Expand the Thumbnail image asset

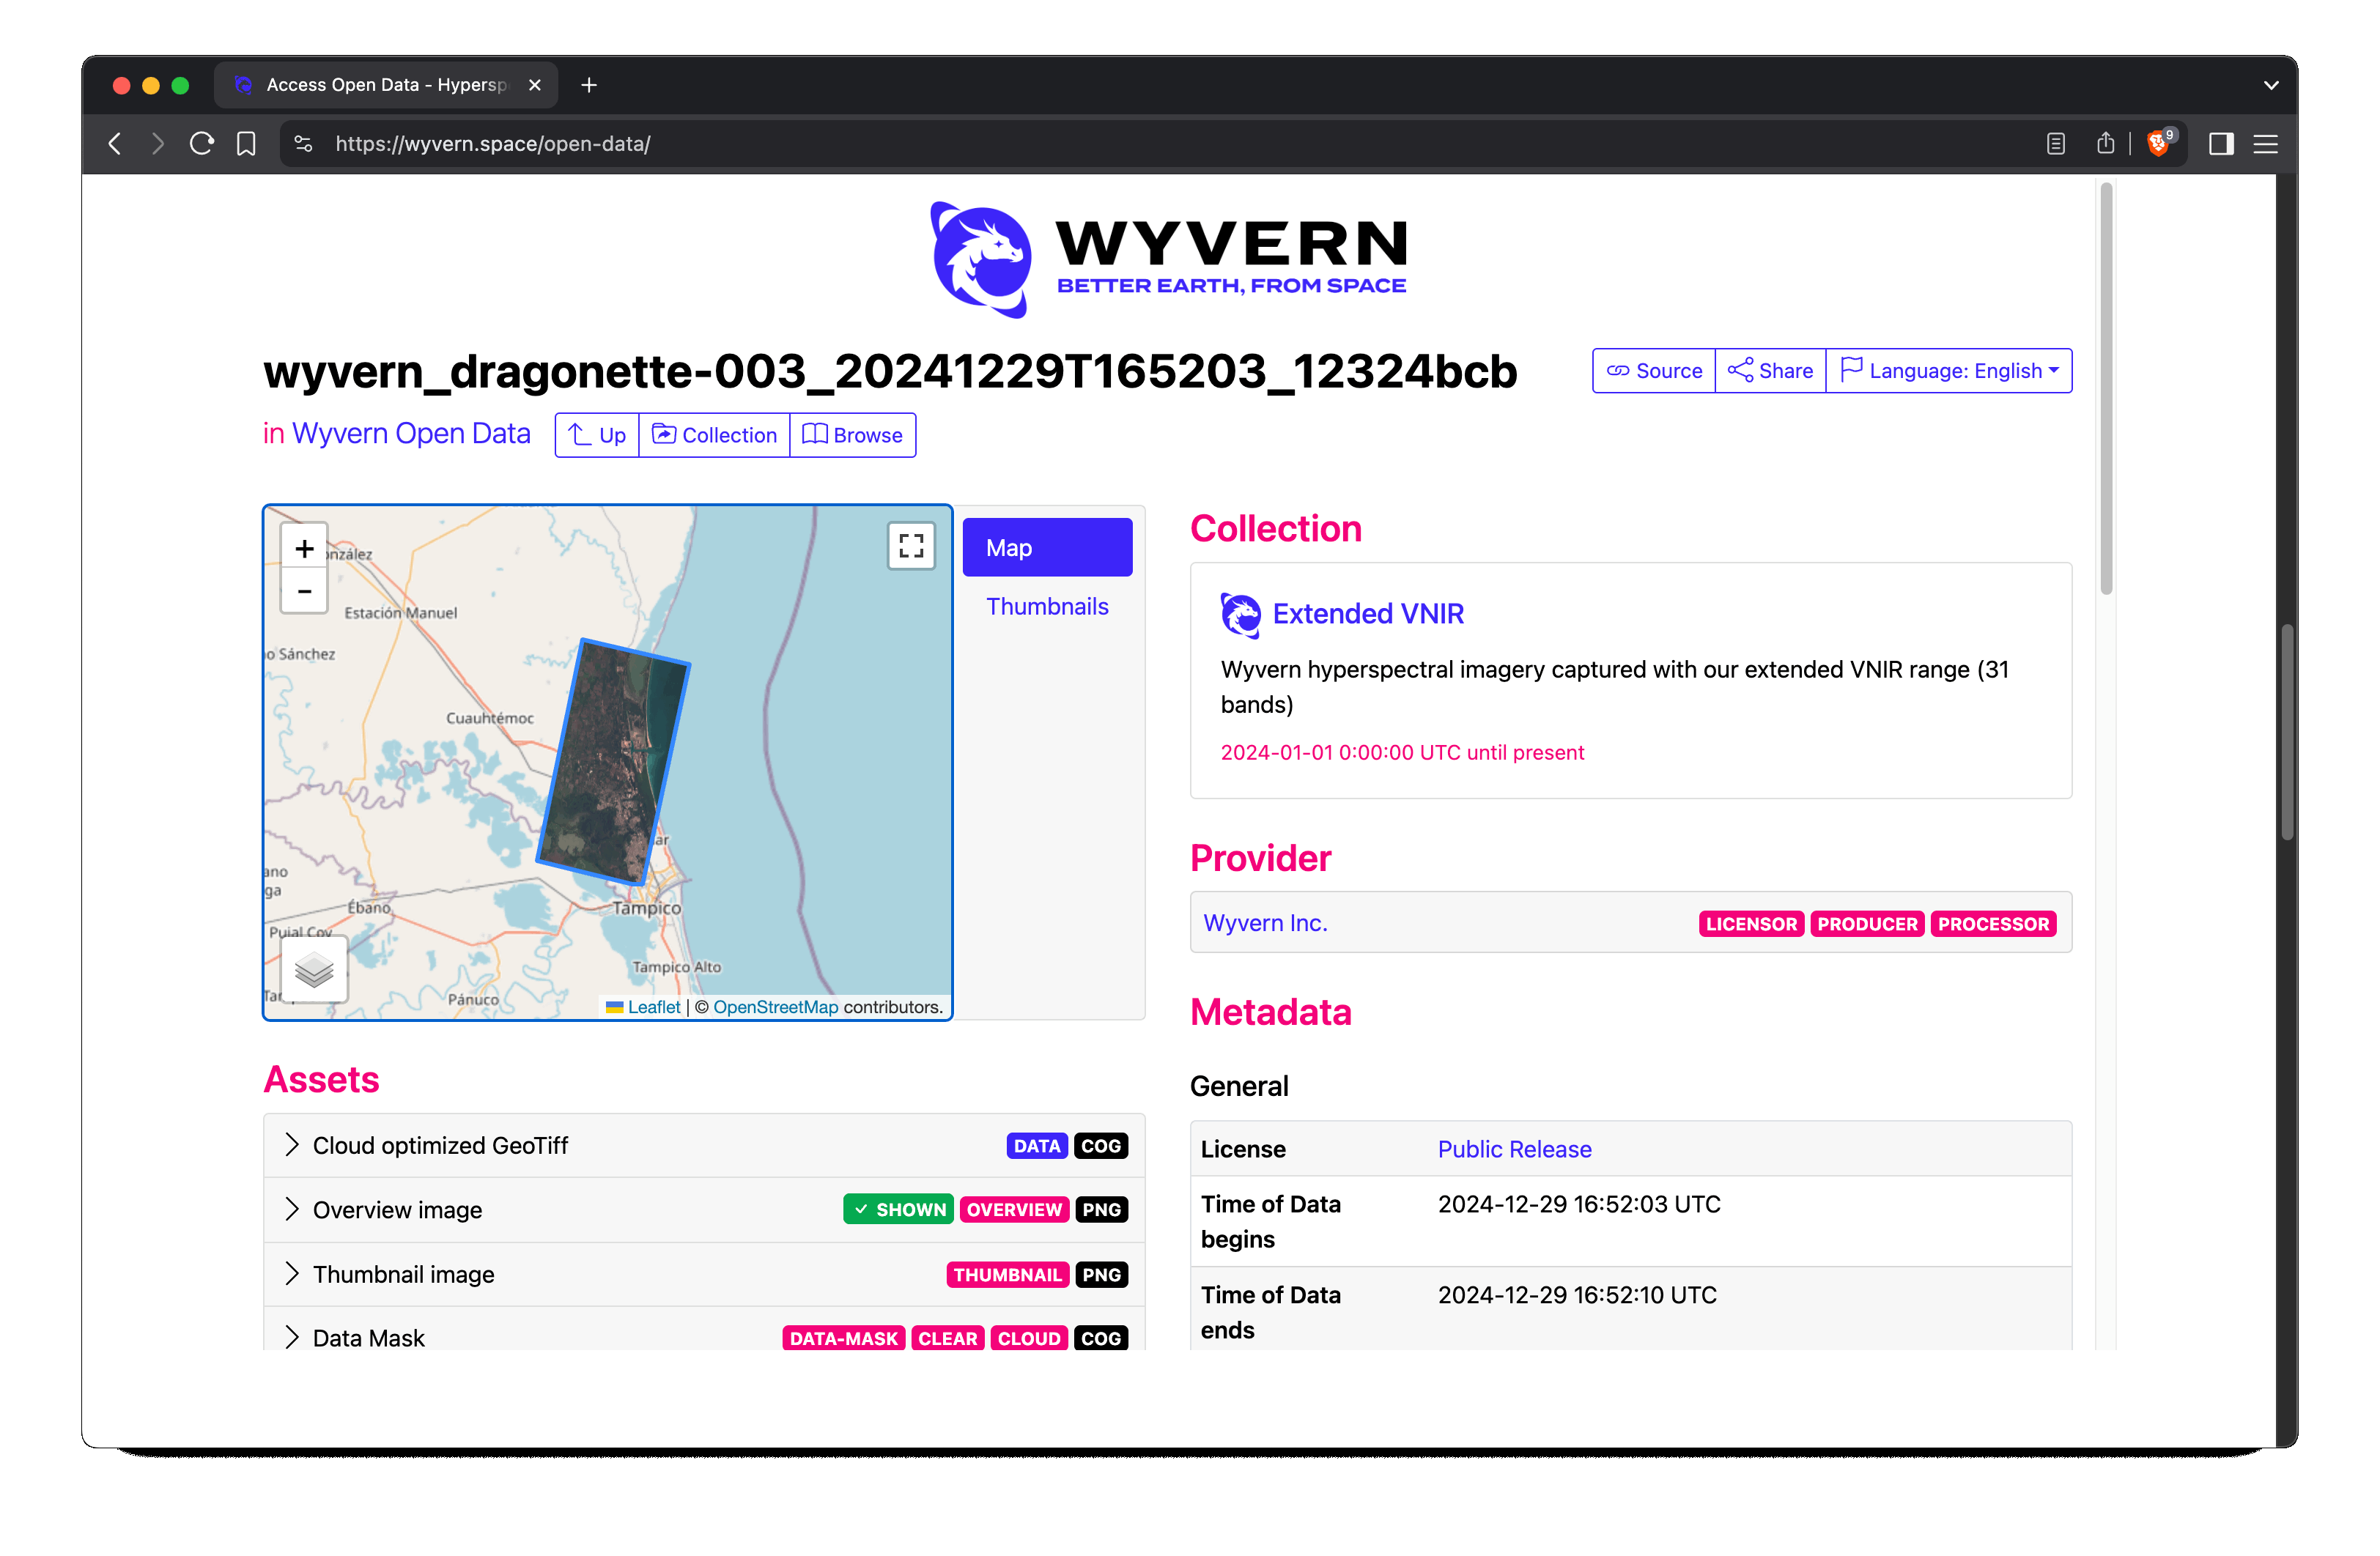point(291,1273)
